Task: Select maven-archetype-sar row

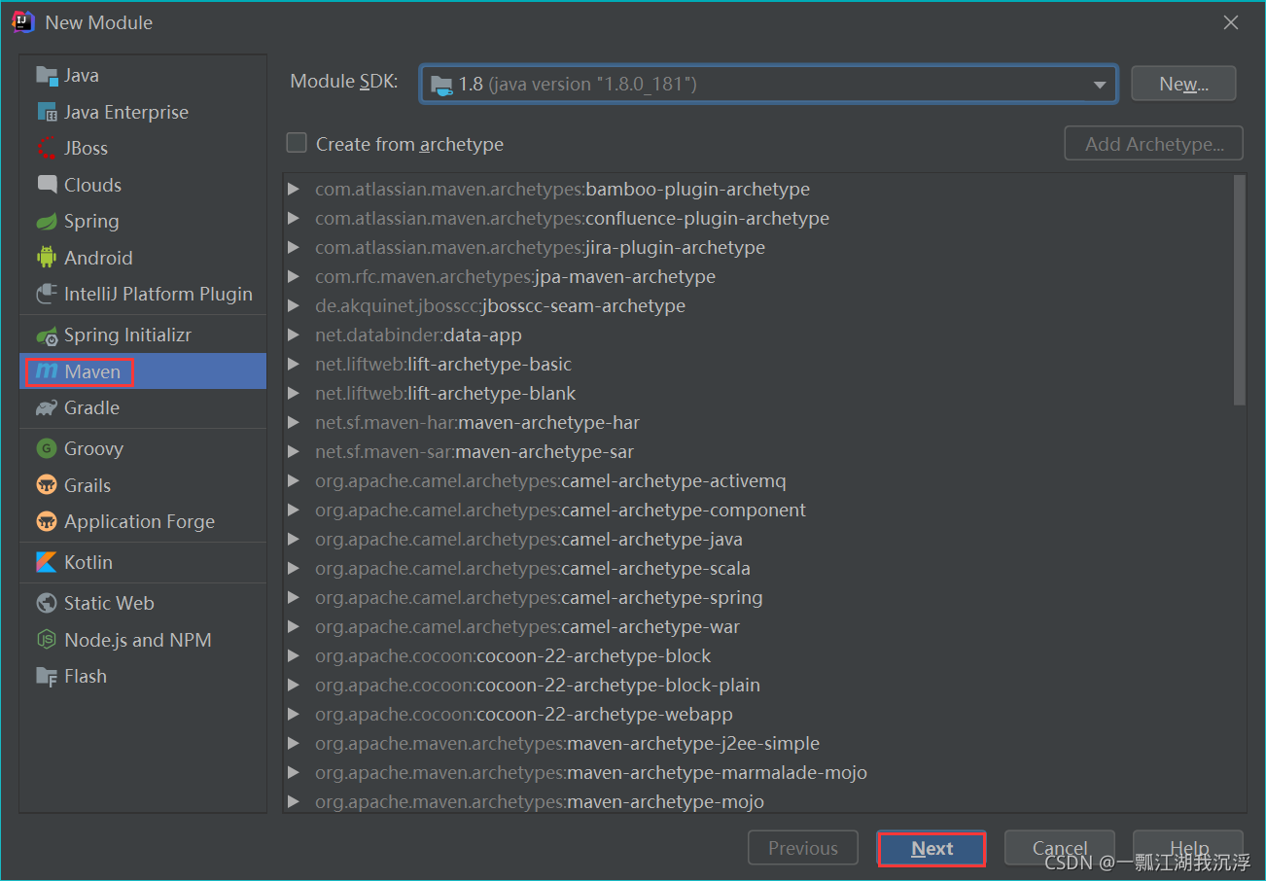Action: pyautogui.click(x=757, y=452)
